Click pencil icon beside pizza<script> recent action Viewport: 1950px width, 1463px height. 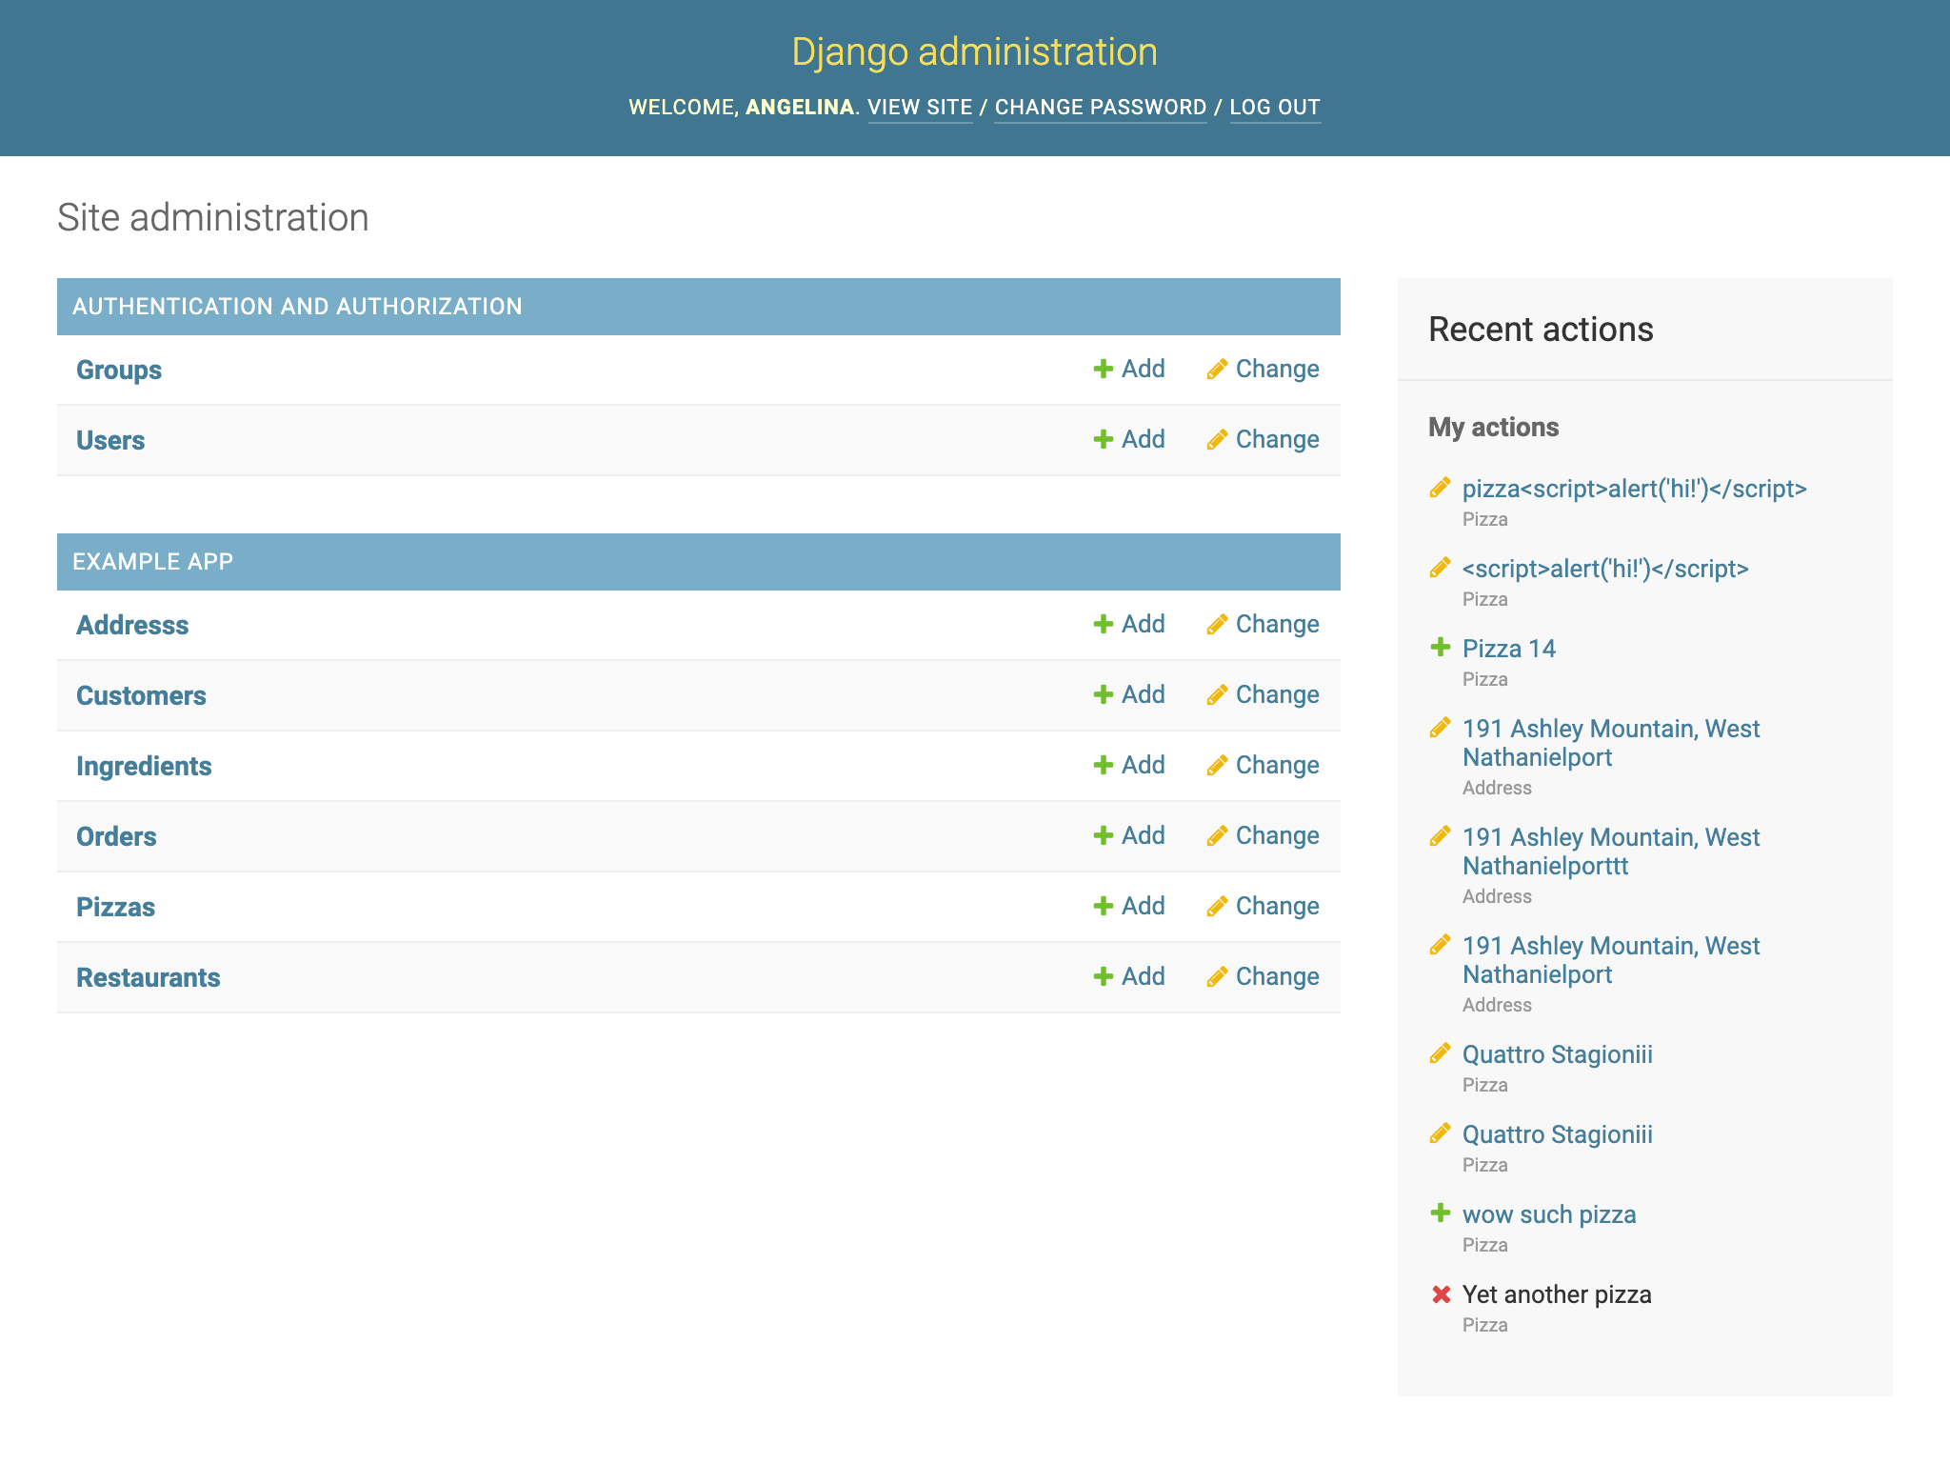[x=1441, y=488]
